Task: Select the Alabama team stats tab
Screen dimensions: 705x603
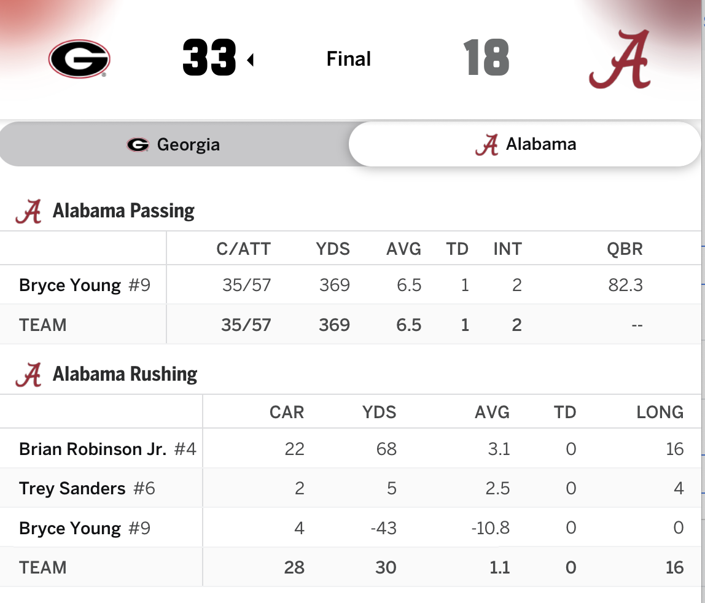Action: click(525, 144)
